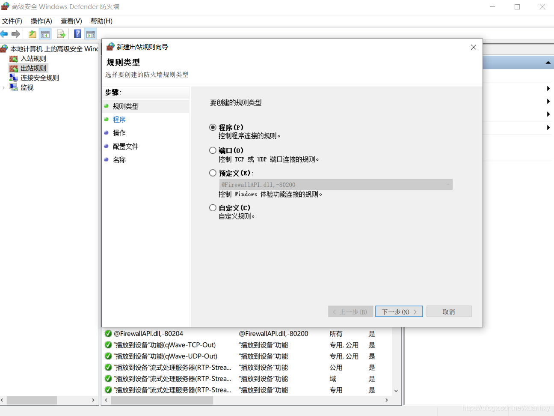Click the Export List toolbar icon
The width and height of the screenshot is (554, 416).
[x=61, y=34]
